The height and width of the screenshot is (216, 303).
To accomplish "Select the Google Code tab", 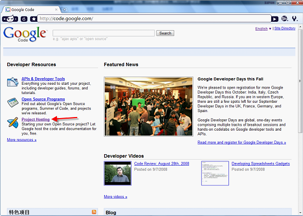I will (x=31, y=9).
